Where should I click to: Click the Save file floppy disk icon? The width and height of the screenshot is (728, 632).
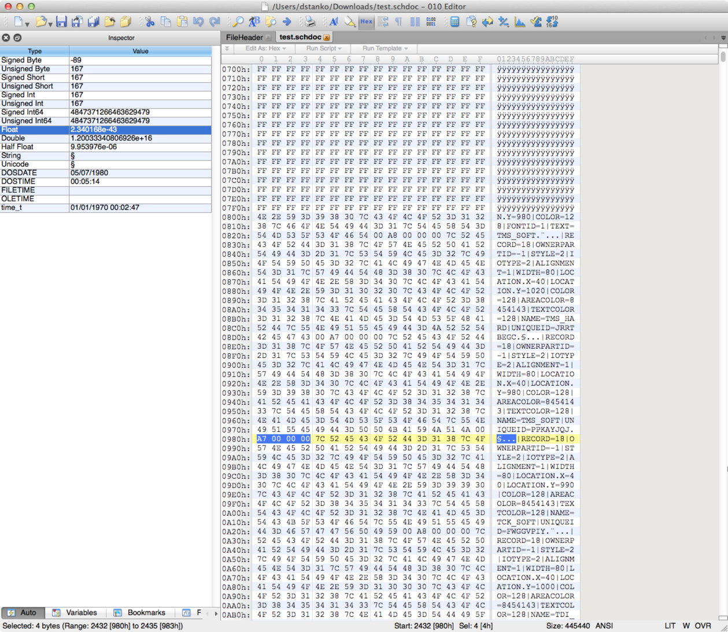pyautogui.click(x=61, y=22)
